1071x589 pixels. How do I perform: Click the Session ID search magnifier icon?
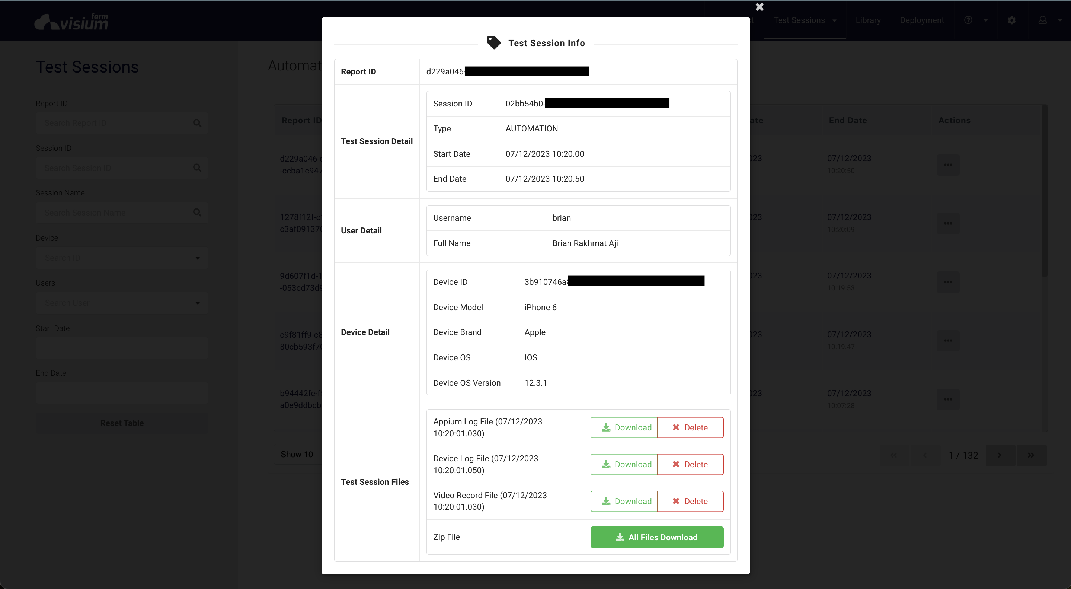click(x=197, y=168)
